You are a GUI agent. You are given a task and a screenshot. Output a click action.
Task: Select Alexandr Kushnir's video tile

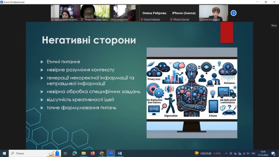pyautogui.click(x=125, y=13)
